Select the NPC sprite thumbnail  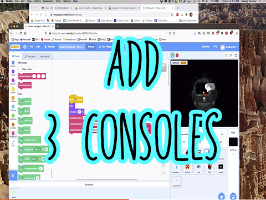click(209, 168)
